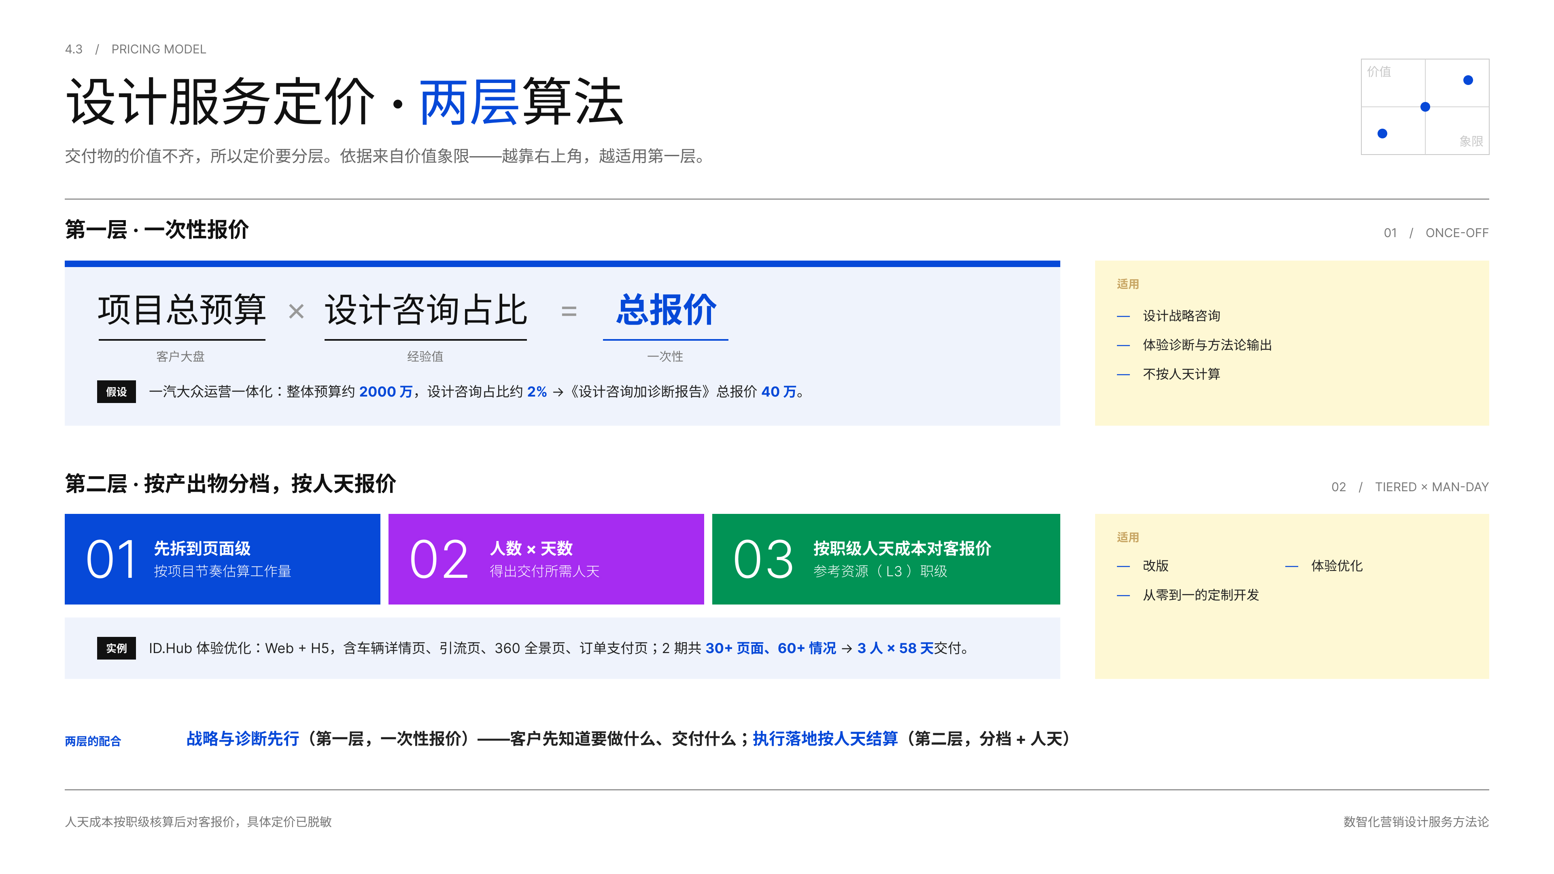The image size is (1554, 874).
Task: Click the '两层的配合' label
Action: pyautogui.click(x=93, y=741)
